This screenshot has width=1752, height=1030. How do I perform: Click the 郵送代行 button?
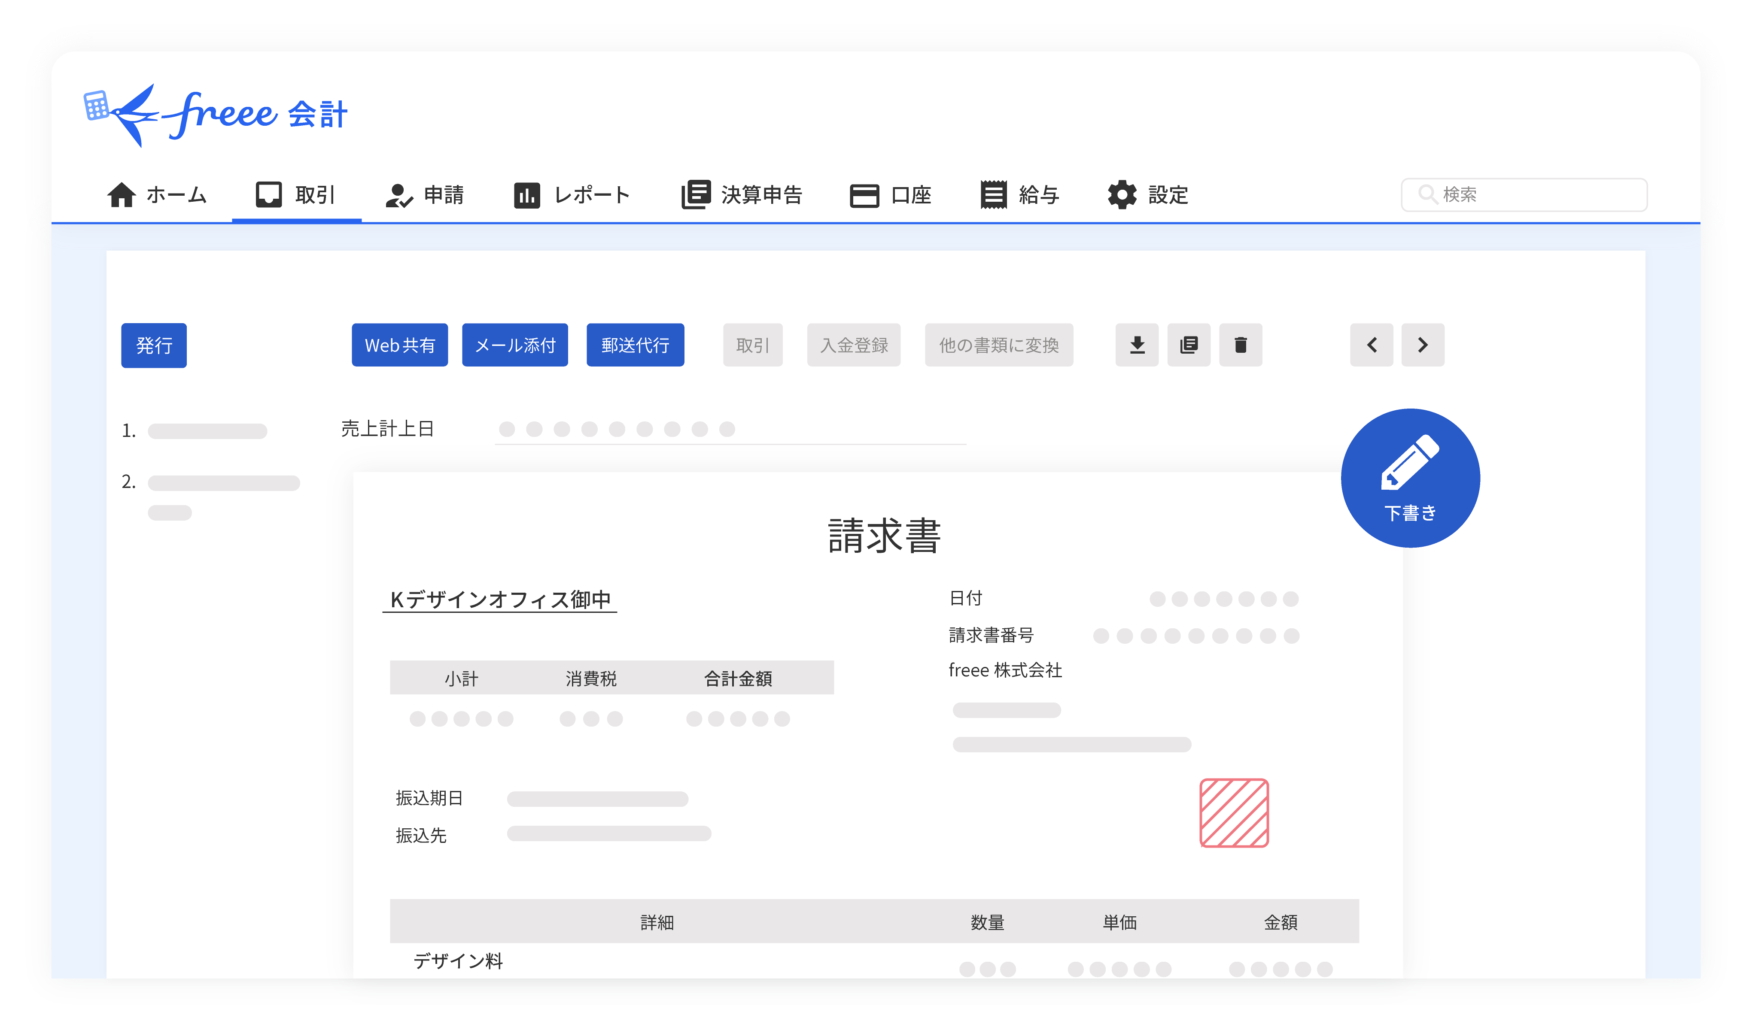pos(635,345)
